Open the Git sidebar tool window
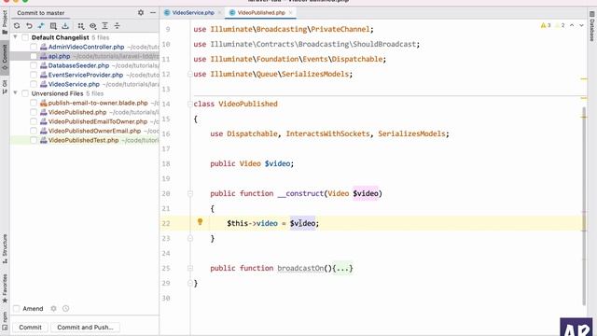The image size is (597, 336). click(5, 87)
